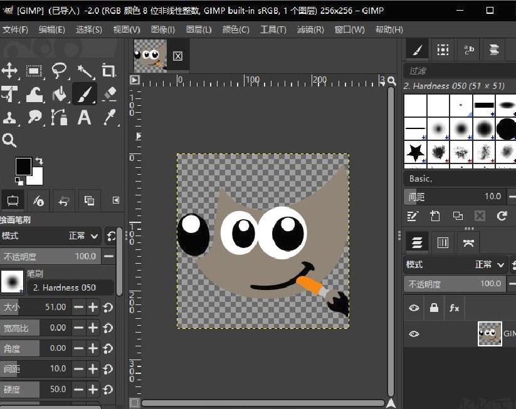Select the Bucket Fill tool
The width and height of the screenshot is (516, 409).
59,94
